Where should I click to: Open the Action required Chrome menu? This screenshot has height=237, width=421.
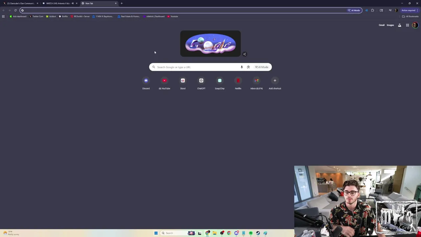(409, 10)
